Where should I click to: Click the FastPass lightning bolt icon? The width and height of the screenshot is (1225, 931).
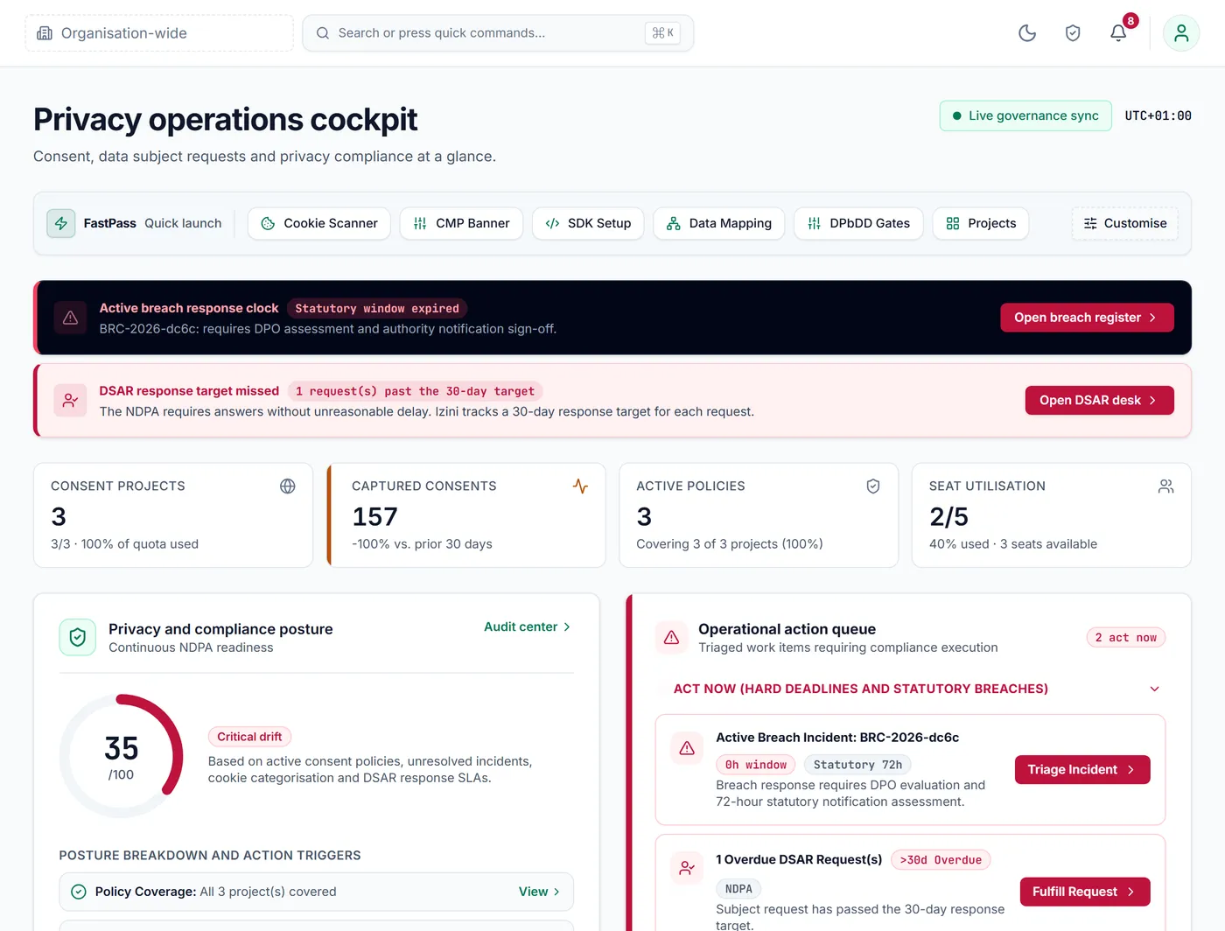(x=61, y=223)
